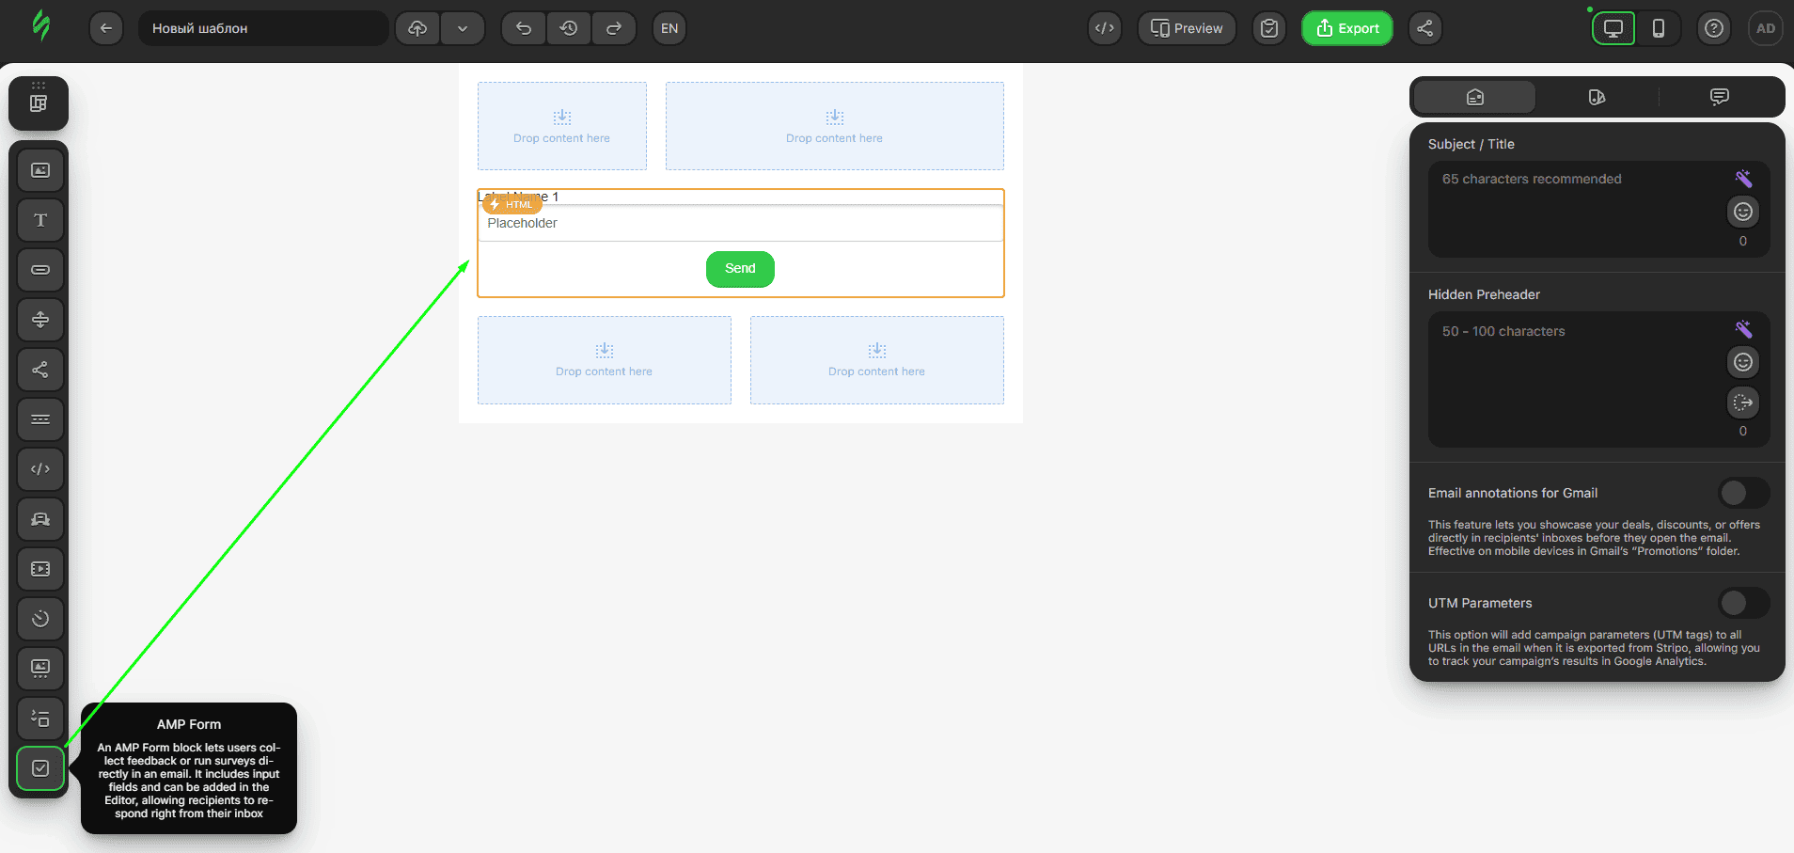This screenshot has width=1794, height=853.
Task: Switch to the Comments tab in right panel
Action: pos(1720,96)
